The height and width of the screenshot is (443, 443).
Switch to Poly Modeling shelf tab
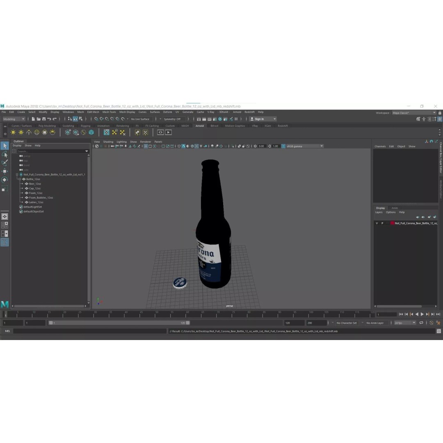(x=47, y=126)
